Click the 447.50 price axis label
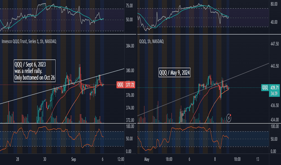The height and width of the screenshot is (165, 281). point(275,44)
